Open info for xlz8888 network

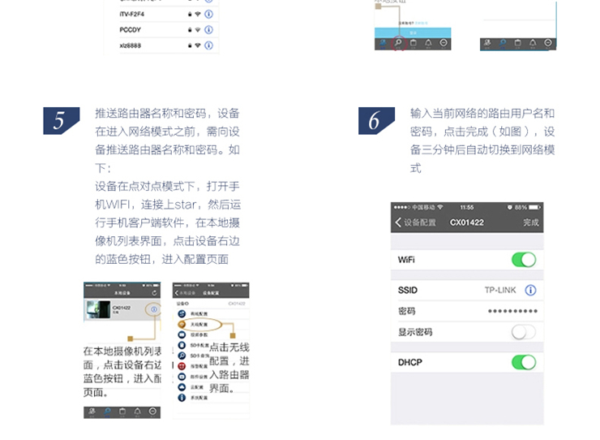[208, 45]
